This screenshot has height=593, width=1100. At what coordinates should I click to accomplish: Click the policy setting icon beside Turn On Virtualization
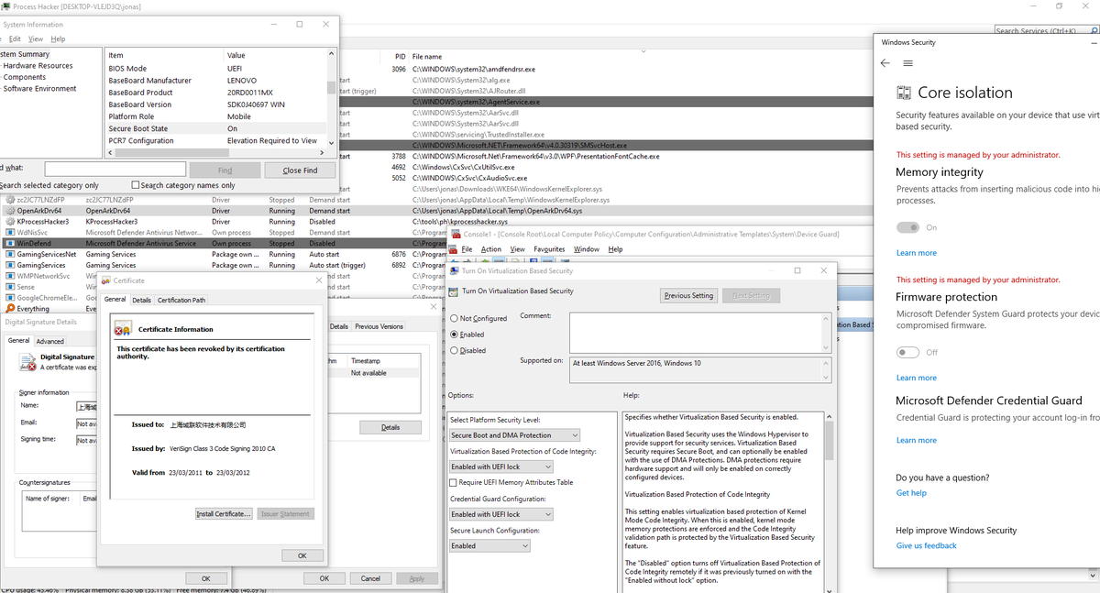point(455,291)
